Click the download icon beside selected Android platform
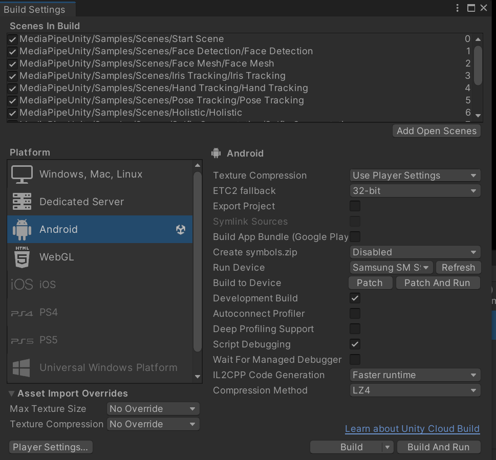This screenshot has width=496, height=460. [180, 229]
